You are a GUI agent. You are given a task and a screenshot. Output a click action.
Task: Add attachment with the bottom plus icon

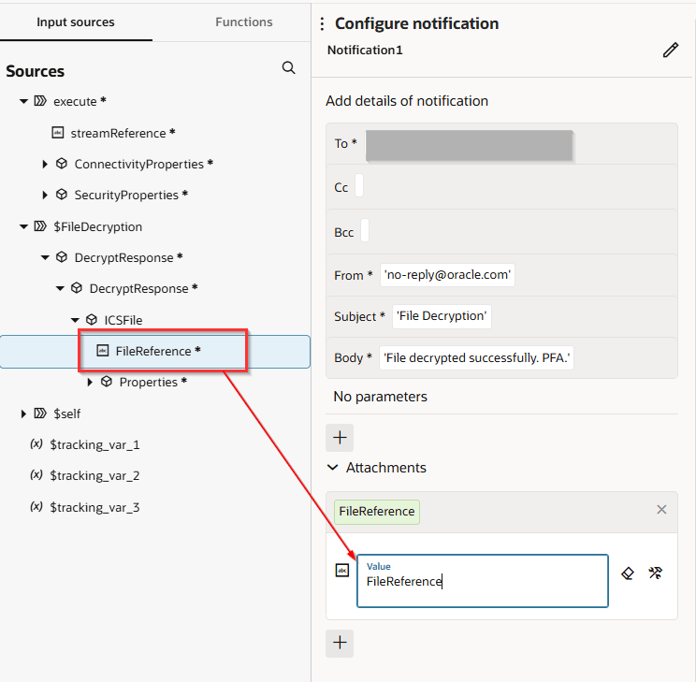(x=340, y=643)
